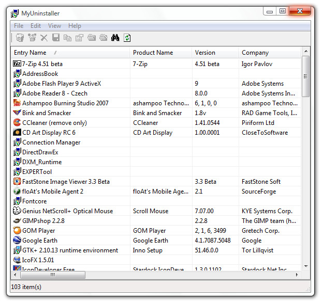Click the Bink and Smacker row icon
323x303 pixels.
pyautogui.click(x=17, y=113)
